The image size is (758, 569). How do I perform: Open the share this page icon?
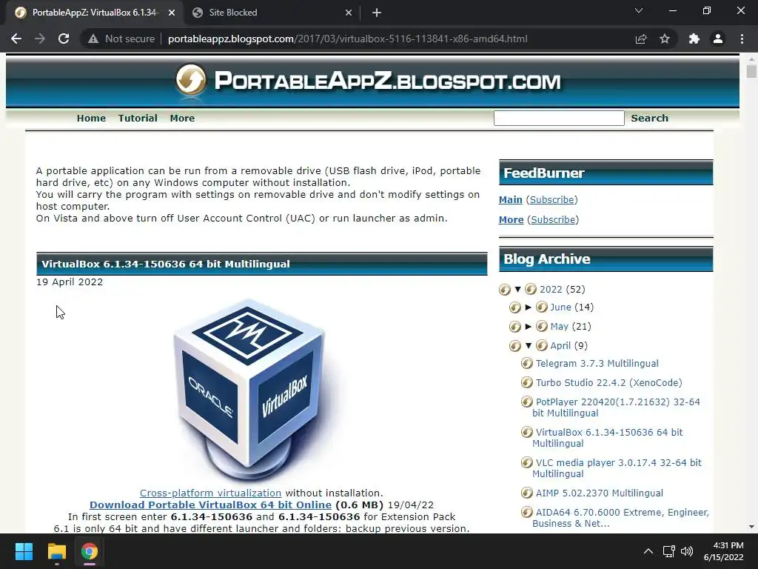pos(641,39)
